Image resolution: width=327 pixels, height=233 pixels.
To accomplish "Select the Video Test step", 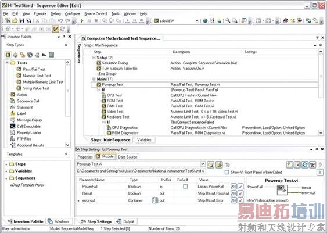I will click(115, 112).
